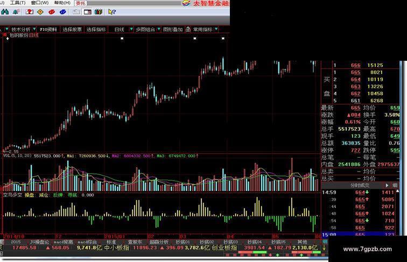Click the 空鸟多空 indicator label

click(12, 195)
